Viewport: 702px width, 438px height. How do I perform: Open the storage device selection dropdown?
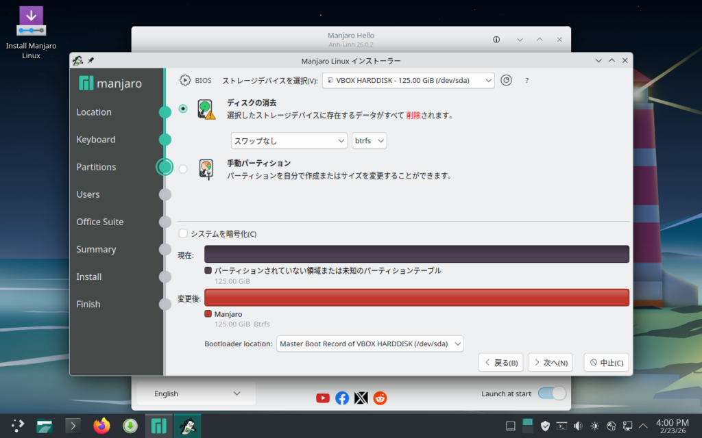coord(408,80)
